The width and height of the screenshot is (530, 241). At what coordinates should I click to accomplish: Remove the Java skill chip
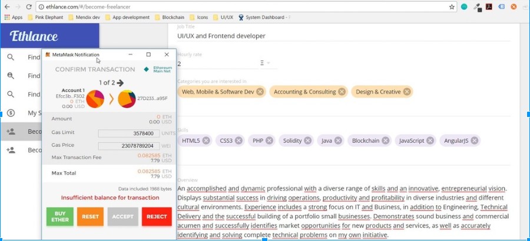tap(338, 140)
